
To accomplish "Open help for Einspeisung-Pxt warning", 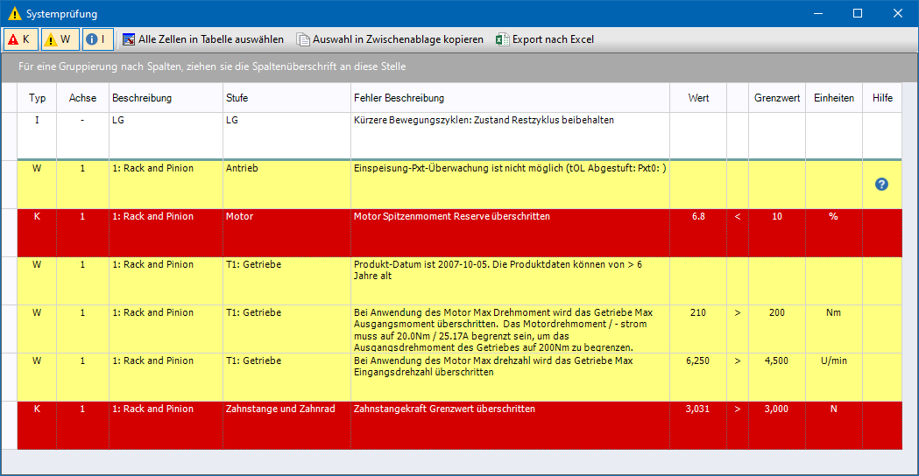I will click(881, 184).
